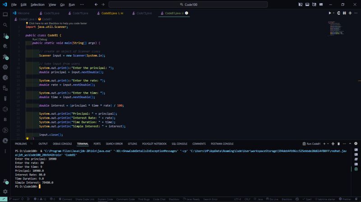Open the Run menu

pos(72,4)
